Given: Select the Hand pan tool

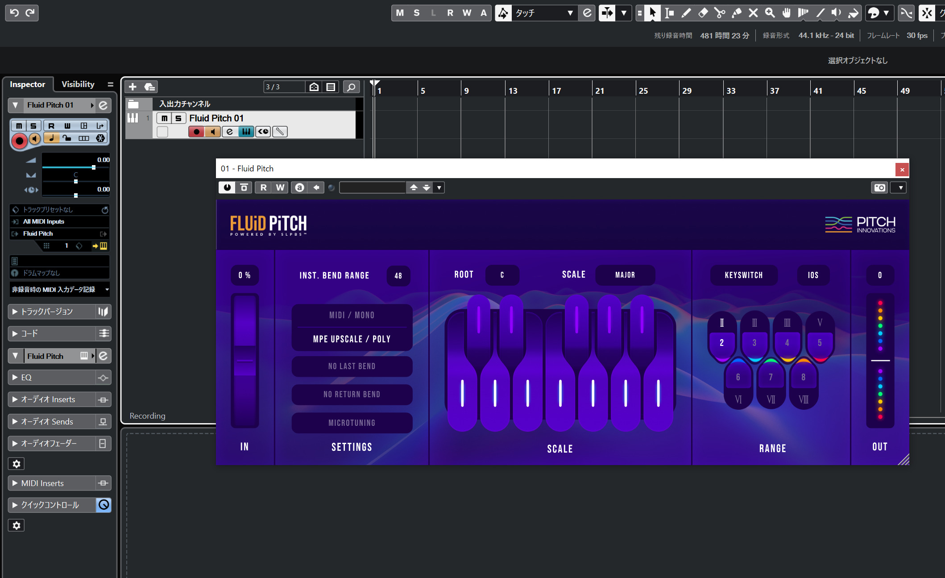Looking at the screenshot, I should [786, 13].
